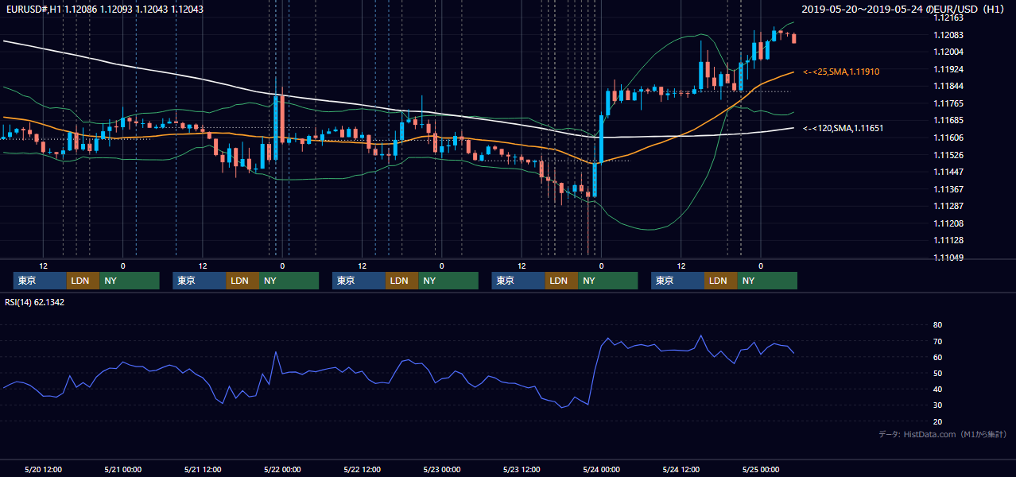Click the 5/24 12:00 time label
Image resolution: width=1016 pixels, height=477 pixels.
(681, 469)
